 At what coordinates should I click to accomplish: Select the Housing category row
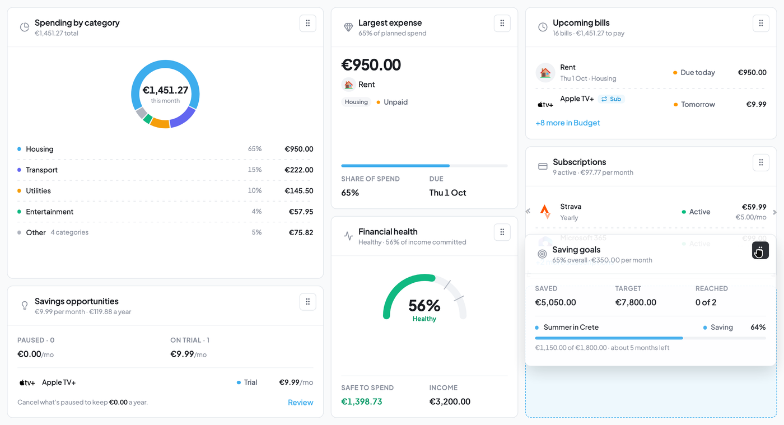point(165,150)
